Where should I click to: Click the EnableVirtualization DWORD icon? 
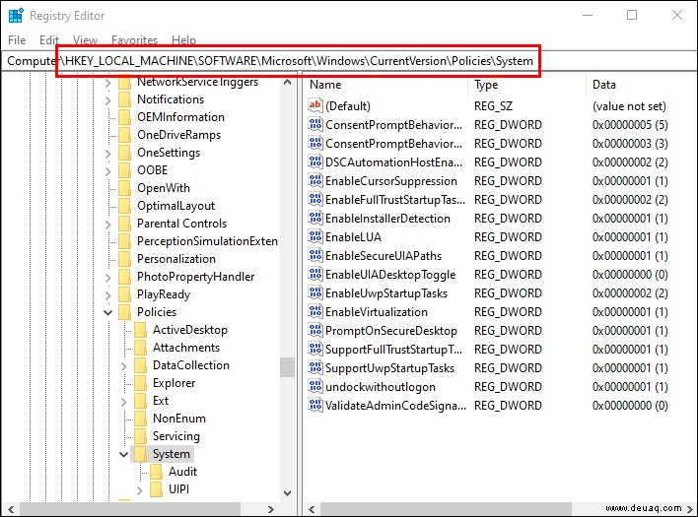click(315, 311)
